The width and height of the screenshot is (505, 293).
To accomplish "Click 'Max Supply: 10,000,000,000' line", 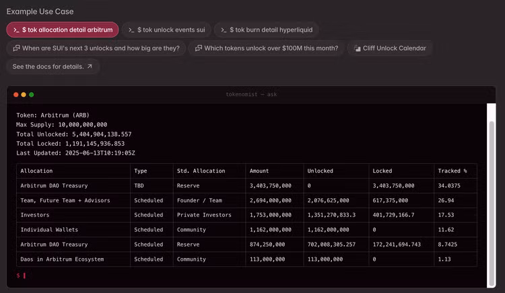I will 61,124.
